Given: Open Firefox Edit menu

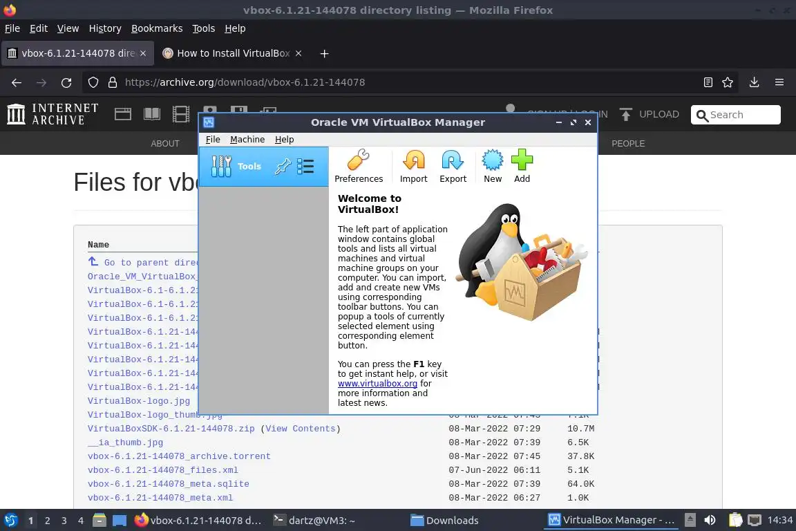Looking at the screenshot, I should coord(39,28).
